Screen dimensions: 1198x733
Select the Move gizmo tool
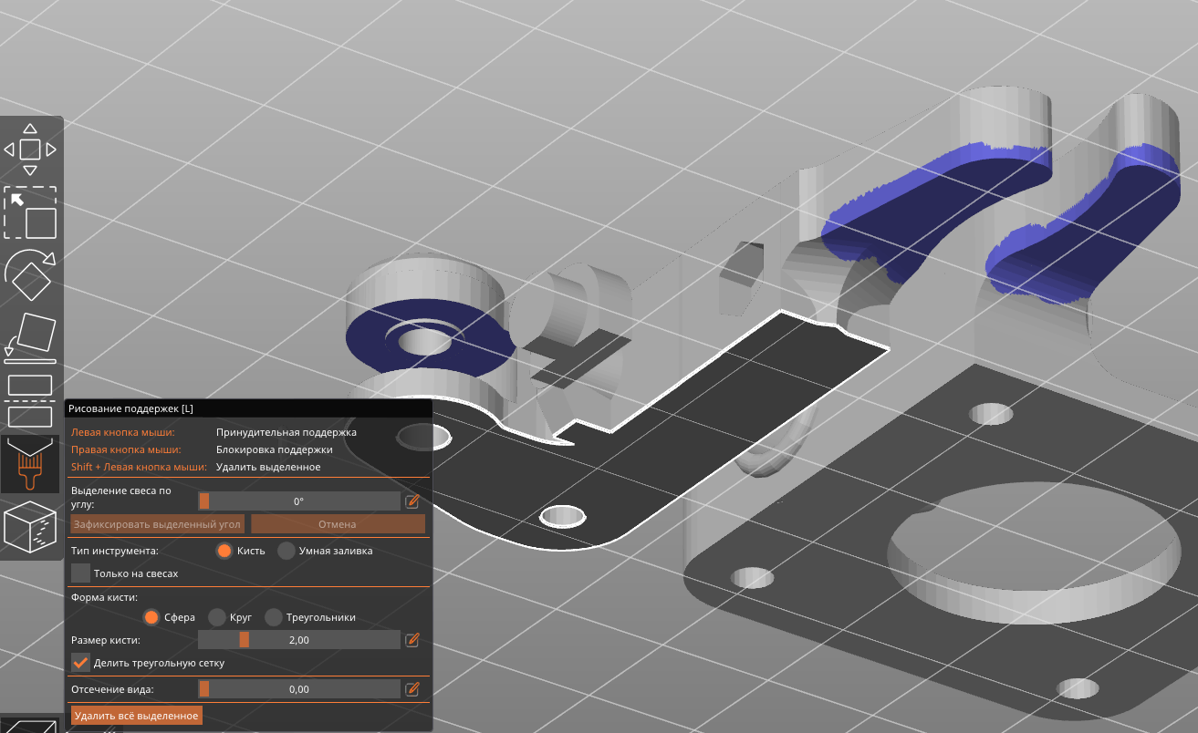coord(30,149)
